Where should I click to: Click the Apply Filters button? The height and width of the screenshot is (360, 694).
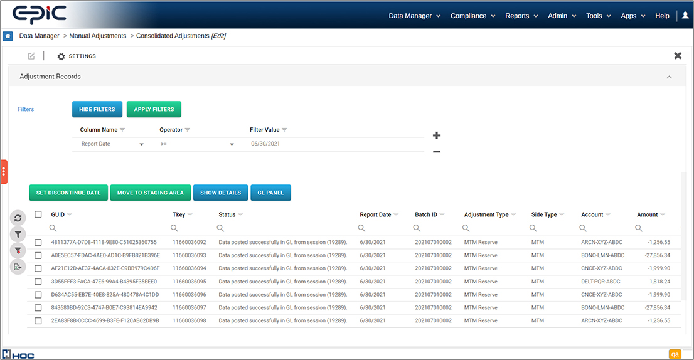point(154,109)
